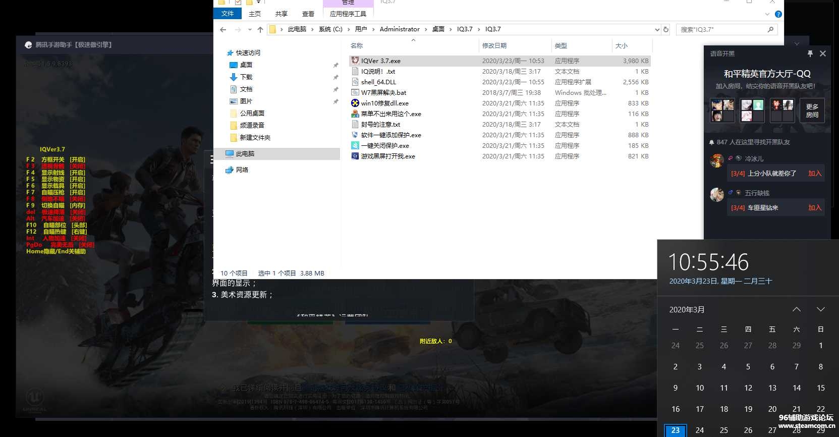
Task: Open the quick access toolbar customize dropdown
Action: coord(259,3)
